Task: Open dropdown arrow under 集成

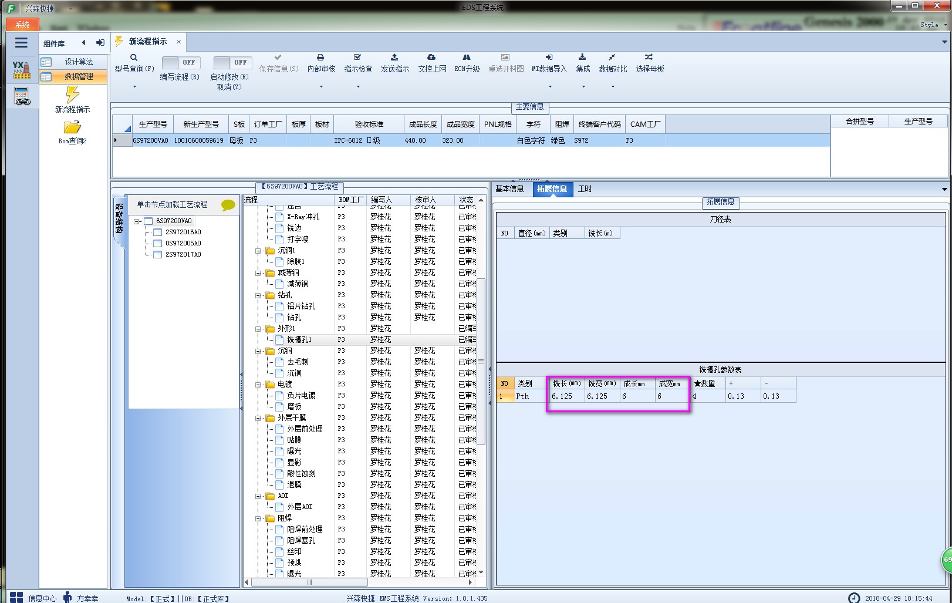Action: point(583,87)
